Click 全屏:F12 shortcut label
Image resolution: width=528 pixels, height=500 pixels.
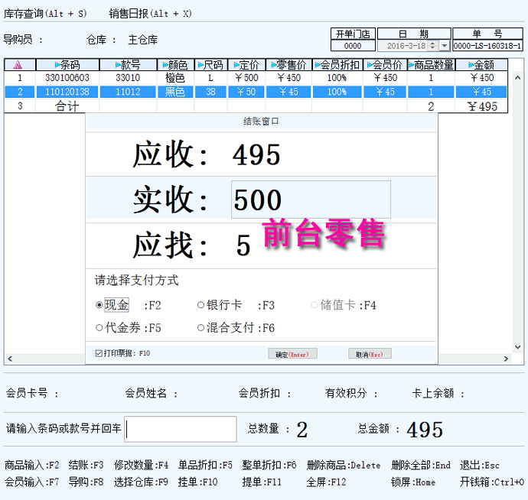coord(326,482)
